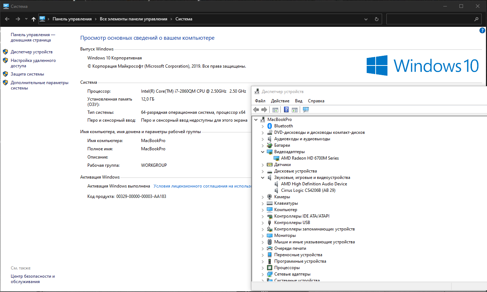Click the mouse icon beside Мыши и иные указывающие устройства
The image size is (487, 292).
pos(270,242)
